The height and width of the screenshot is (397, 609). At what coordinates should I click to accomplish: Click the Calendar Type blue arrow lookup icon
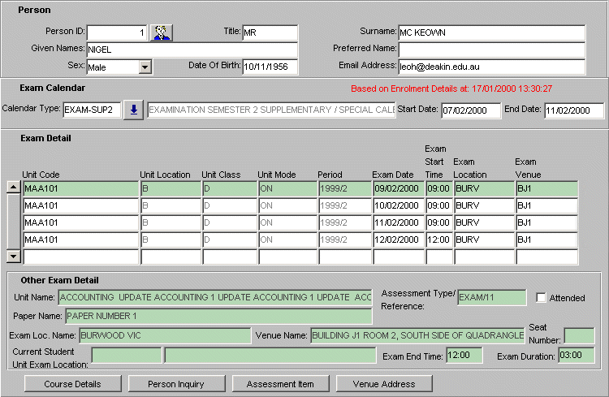click(134, 110)
